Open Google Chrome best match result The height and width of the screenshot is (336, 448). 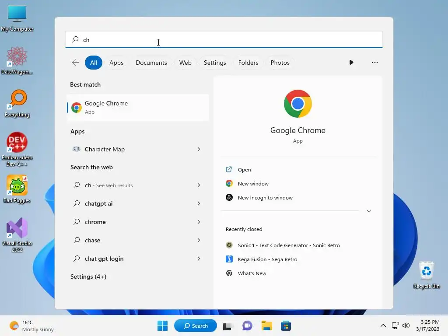click(x=138, y=108)
